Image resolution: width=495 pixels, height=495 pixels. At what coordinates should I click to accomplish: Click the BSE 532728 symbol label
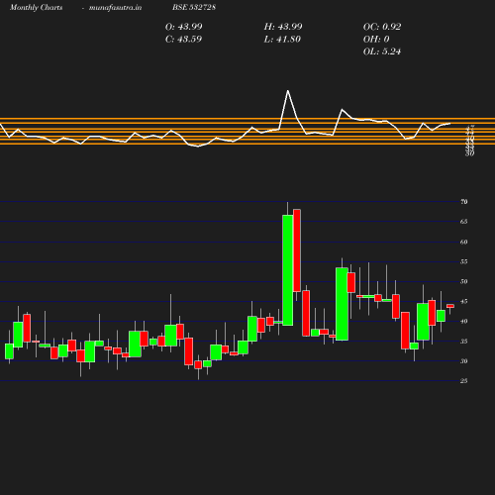pos(194,7)
